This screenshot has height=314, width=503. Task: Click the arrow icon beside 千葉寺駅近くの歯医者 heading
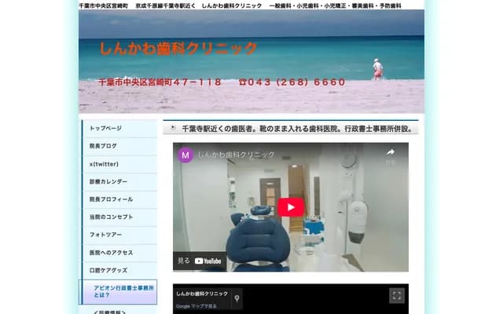point(173,128)
